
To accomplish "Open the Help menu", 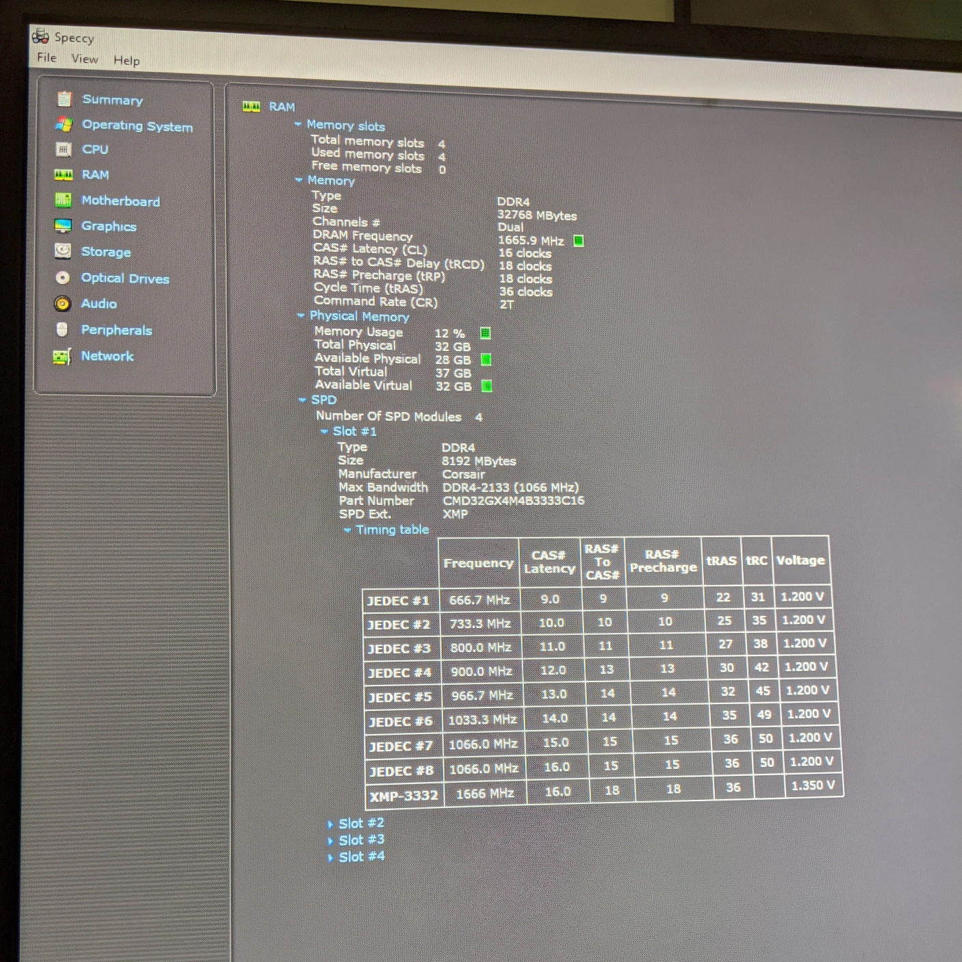I will tap(127, 60).
